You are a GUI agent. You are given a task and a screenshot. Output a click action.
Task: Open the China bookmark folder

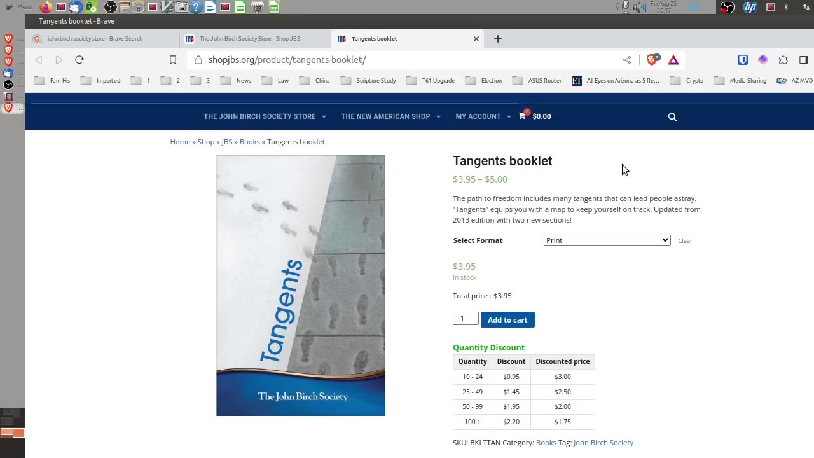tap(315, 81)
